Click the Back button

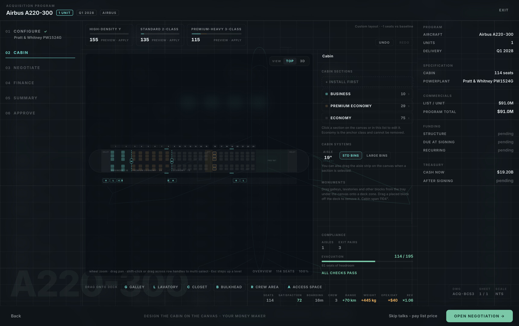pos(16,316)
